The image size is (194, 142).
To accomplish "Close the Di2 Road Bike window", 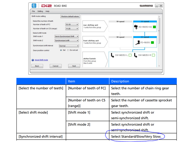I will pyautogui.click(x=161, y=6).
